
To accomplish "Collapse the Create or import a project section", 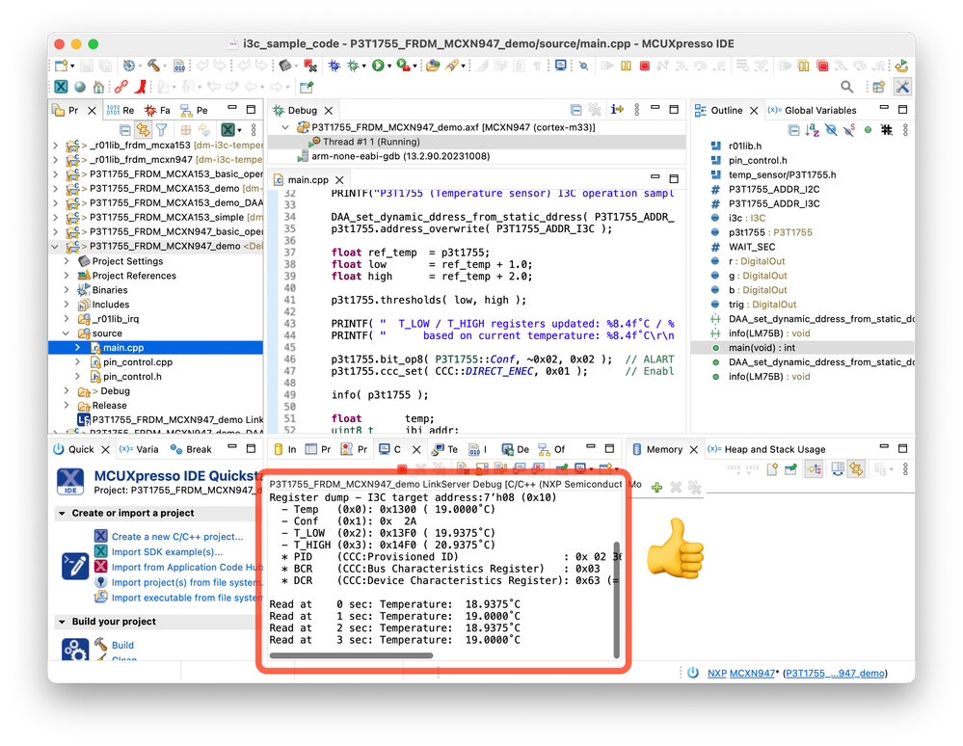I will pos(62,514).
